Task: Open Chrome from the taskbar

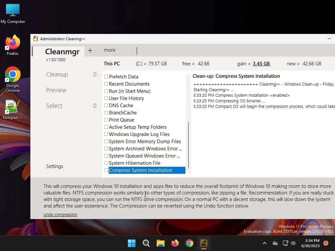Action: [x=189, y=243]
